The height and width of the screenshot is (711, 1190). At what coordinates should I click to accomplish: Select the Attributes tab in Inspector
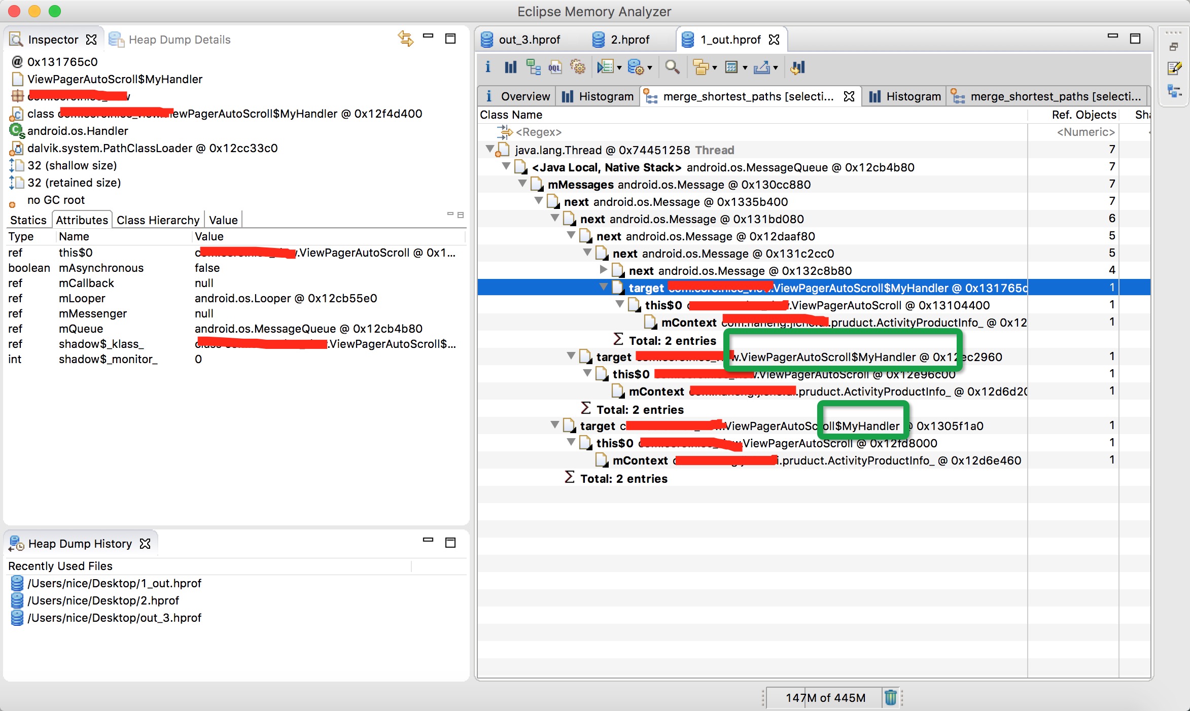coord(82,220)
